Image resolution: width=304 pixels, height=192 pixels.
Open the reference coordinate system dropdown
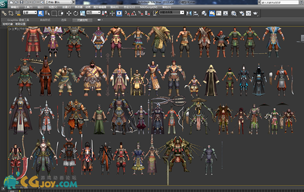[x=93, y=13]
